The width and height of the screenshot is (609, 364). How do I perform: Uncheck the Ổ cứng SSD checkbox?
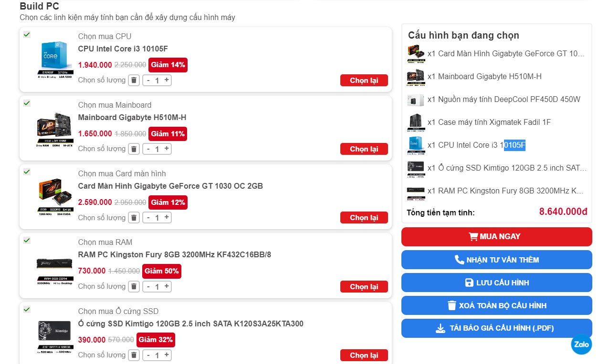[27, 309]
